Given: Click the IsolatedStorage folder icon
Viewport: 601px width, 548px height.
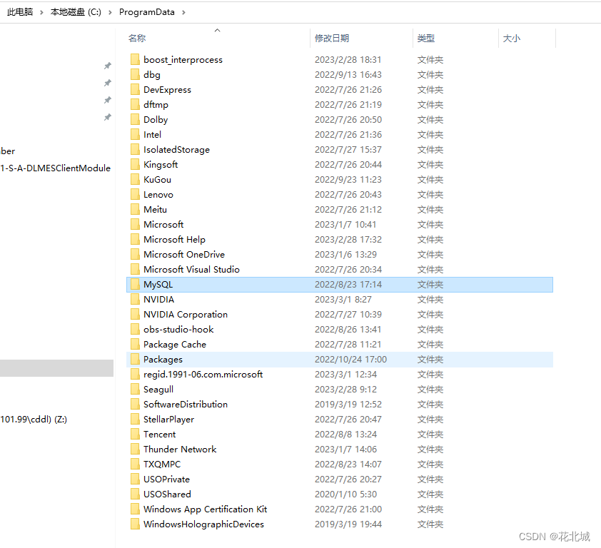Looking at the screenshot, I should pos(135,149).
